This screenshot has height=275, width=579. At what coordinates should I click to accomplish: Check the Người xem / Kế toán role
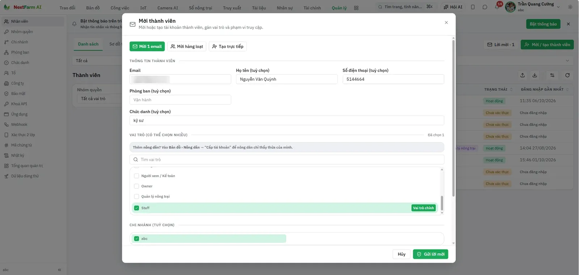(x=136, y=176)
